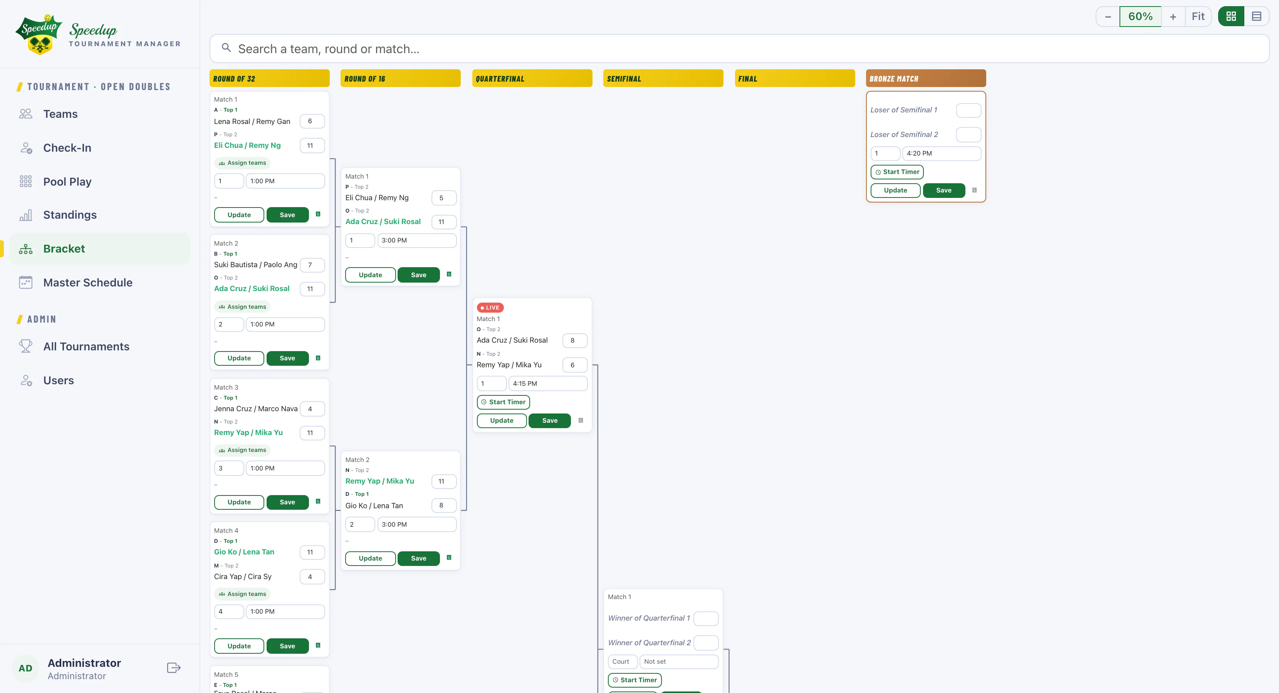Switch to list view icon
This screenshot has height=693, width=1279.
1256,17
